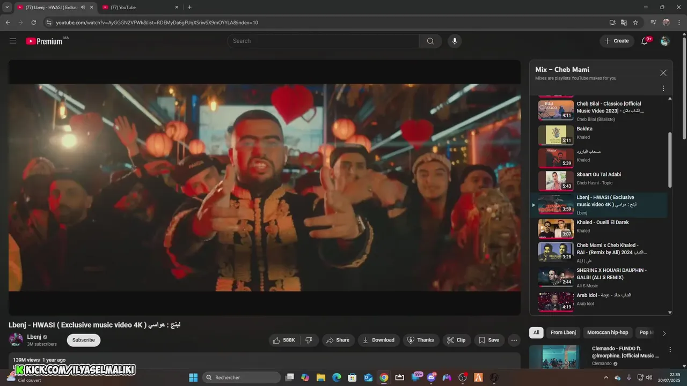Play Cheb Mami x Cheb Khaled RAI remix

pos(598,252)
